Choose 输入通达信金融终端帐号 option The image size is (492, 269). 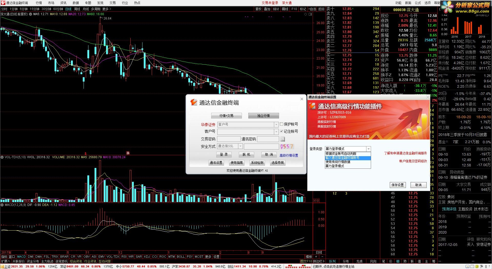348,158
